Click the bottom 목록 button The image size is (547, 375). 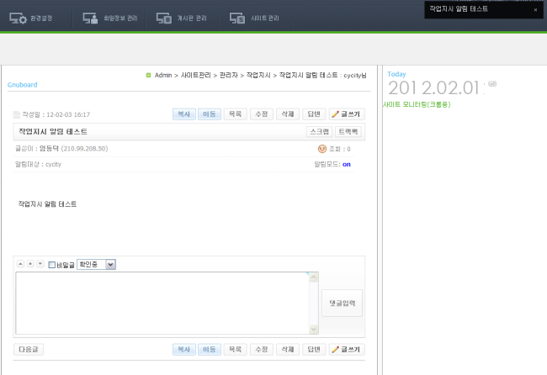click(235, 349)
